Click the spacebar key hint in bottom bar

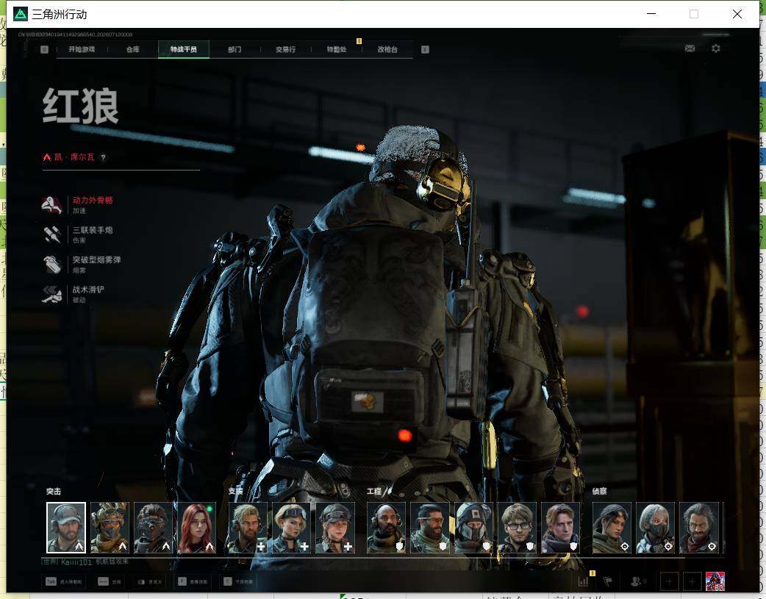click(x=110, y=581)
